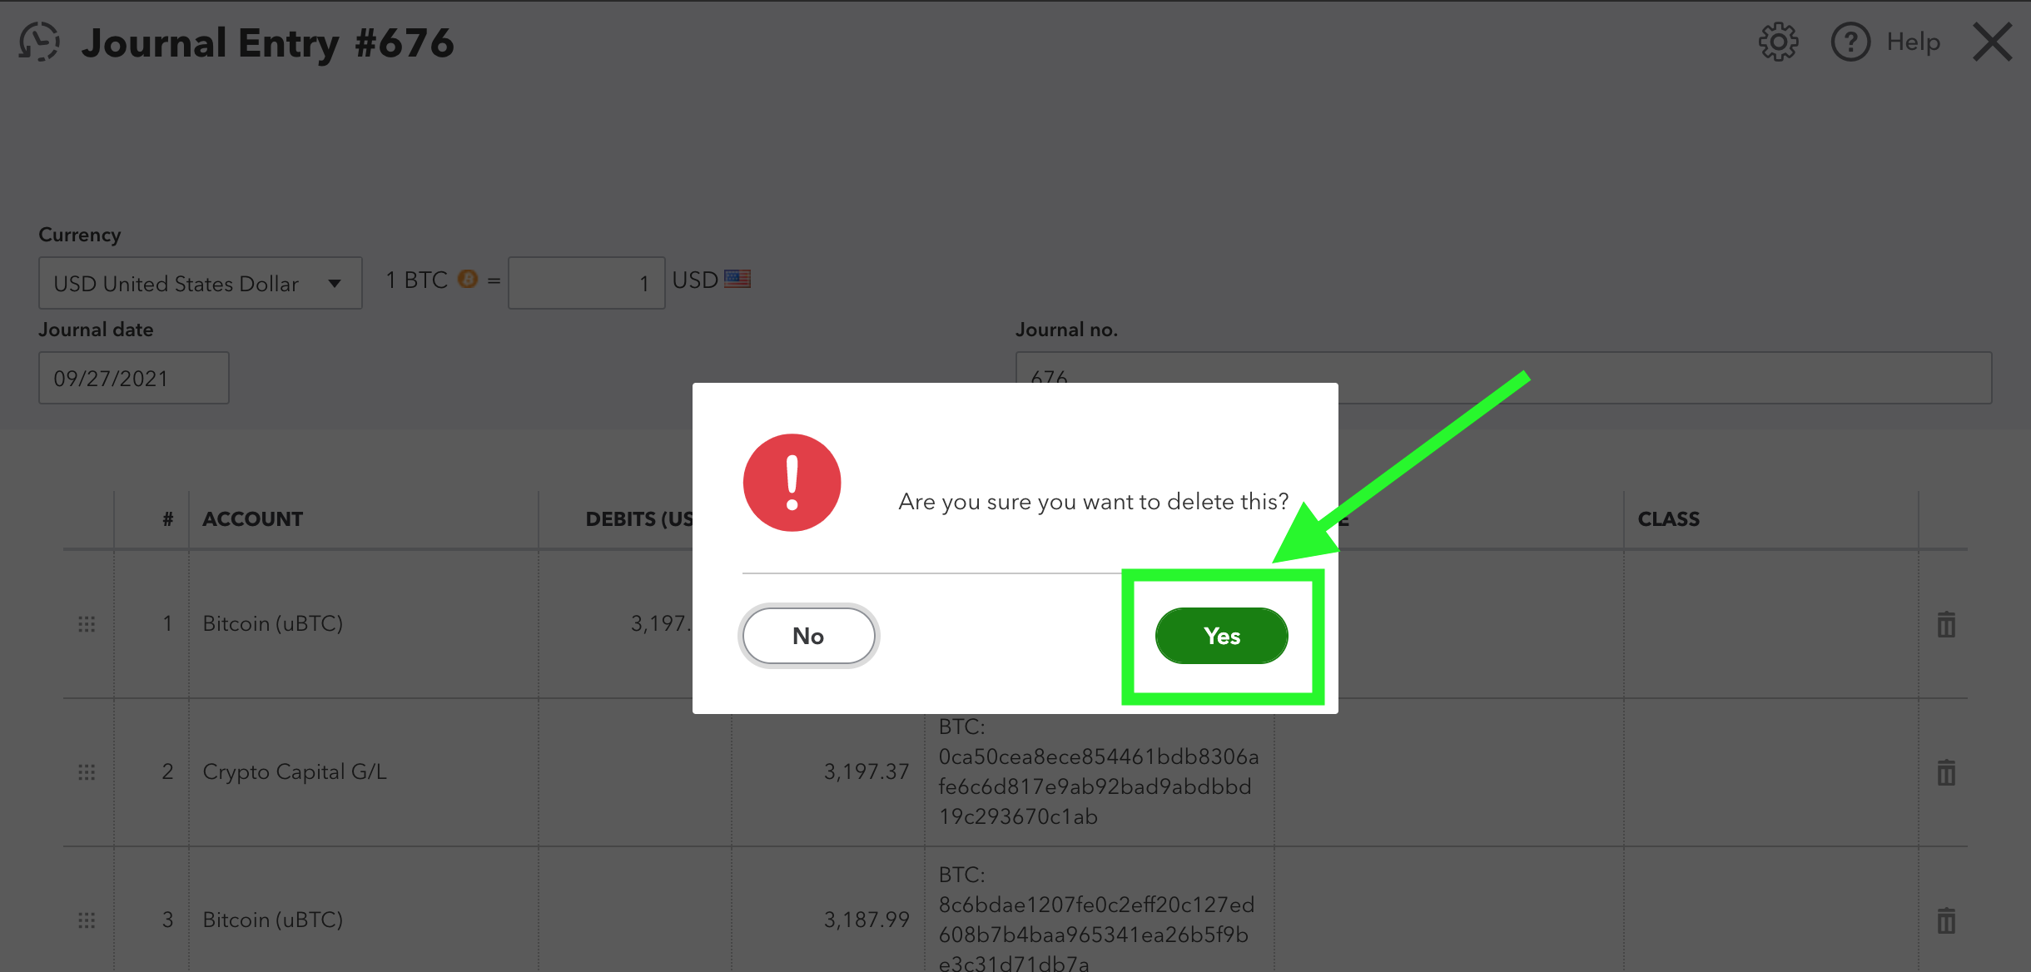Delete line 3 using the trash icon
The width and height of the screenshot is (2031, 972).
click(x=1946, y=920)
